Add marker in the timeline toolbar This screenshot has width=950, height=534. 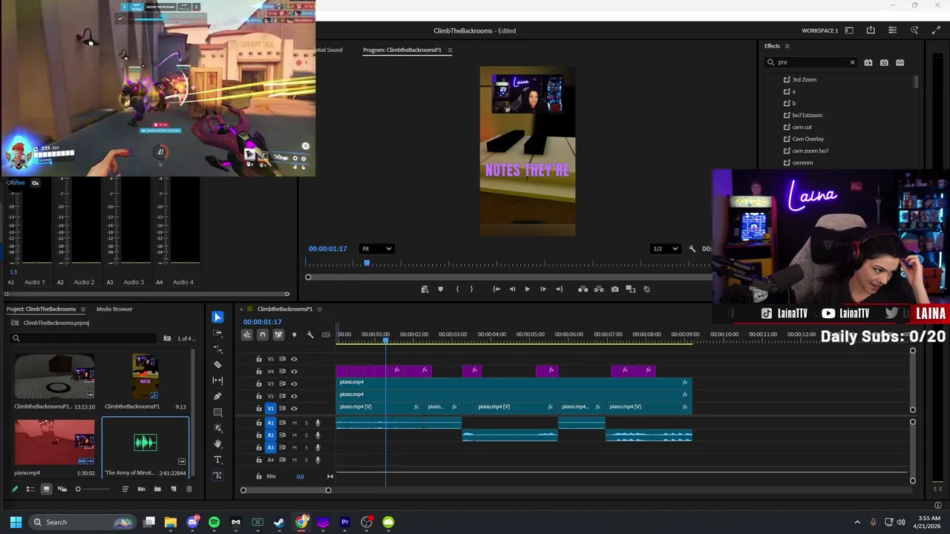coord(294,335)
